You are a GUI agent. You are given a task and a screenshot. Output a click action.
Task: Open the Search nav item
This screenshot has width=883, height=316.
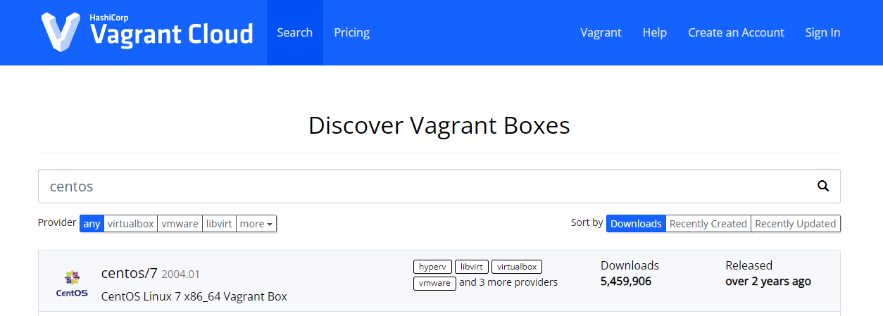pos(294,32)
